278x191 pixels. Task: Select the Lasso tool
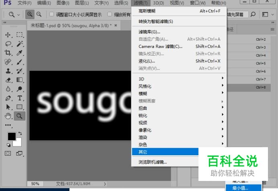[8, 44]
